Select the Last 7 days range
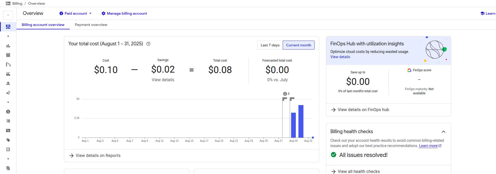This screenshot has width=496, height=174. point(270,45)
